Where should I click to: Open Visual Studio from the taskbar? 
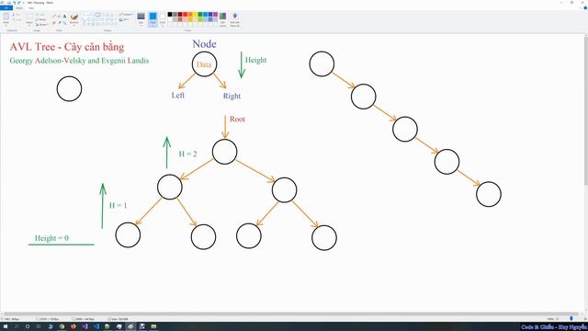coord(85,326)
